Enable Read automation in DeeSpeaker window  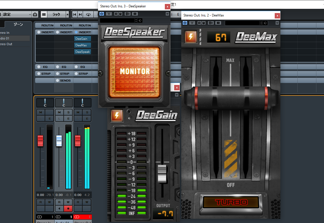(x=116, y=14)
